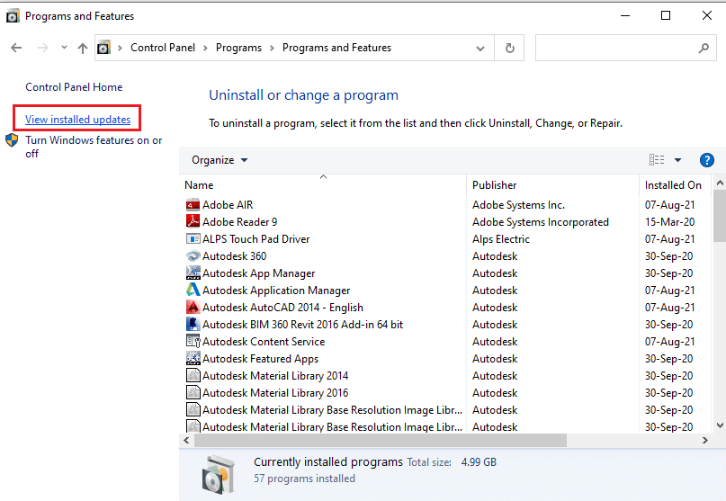Click the vertical scrollbar thumb

[x=720, y=216]
